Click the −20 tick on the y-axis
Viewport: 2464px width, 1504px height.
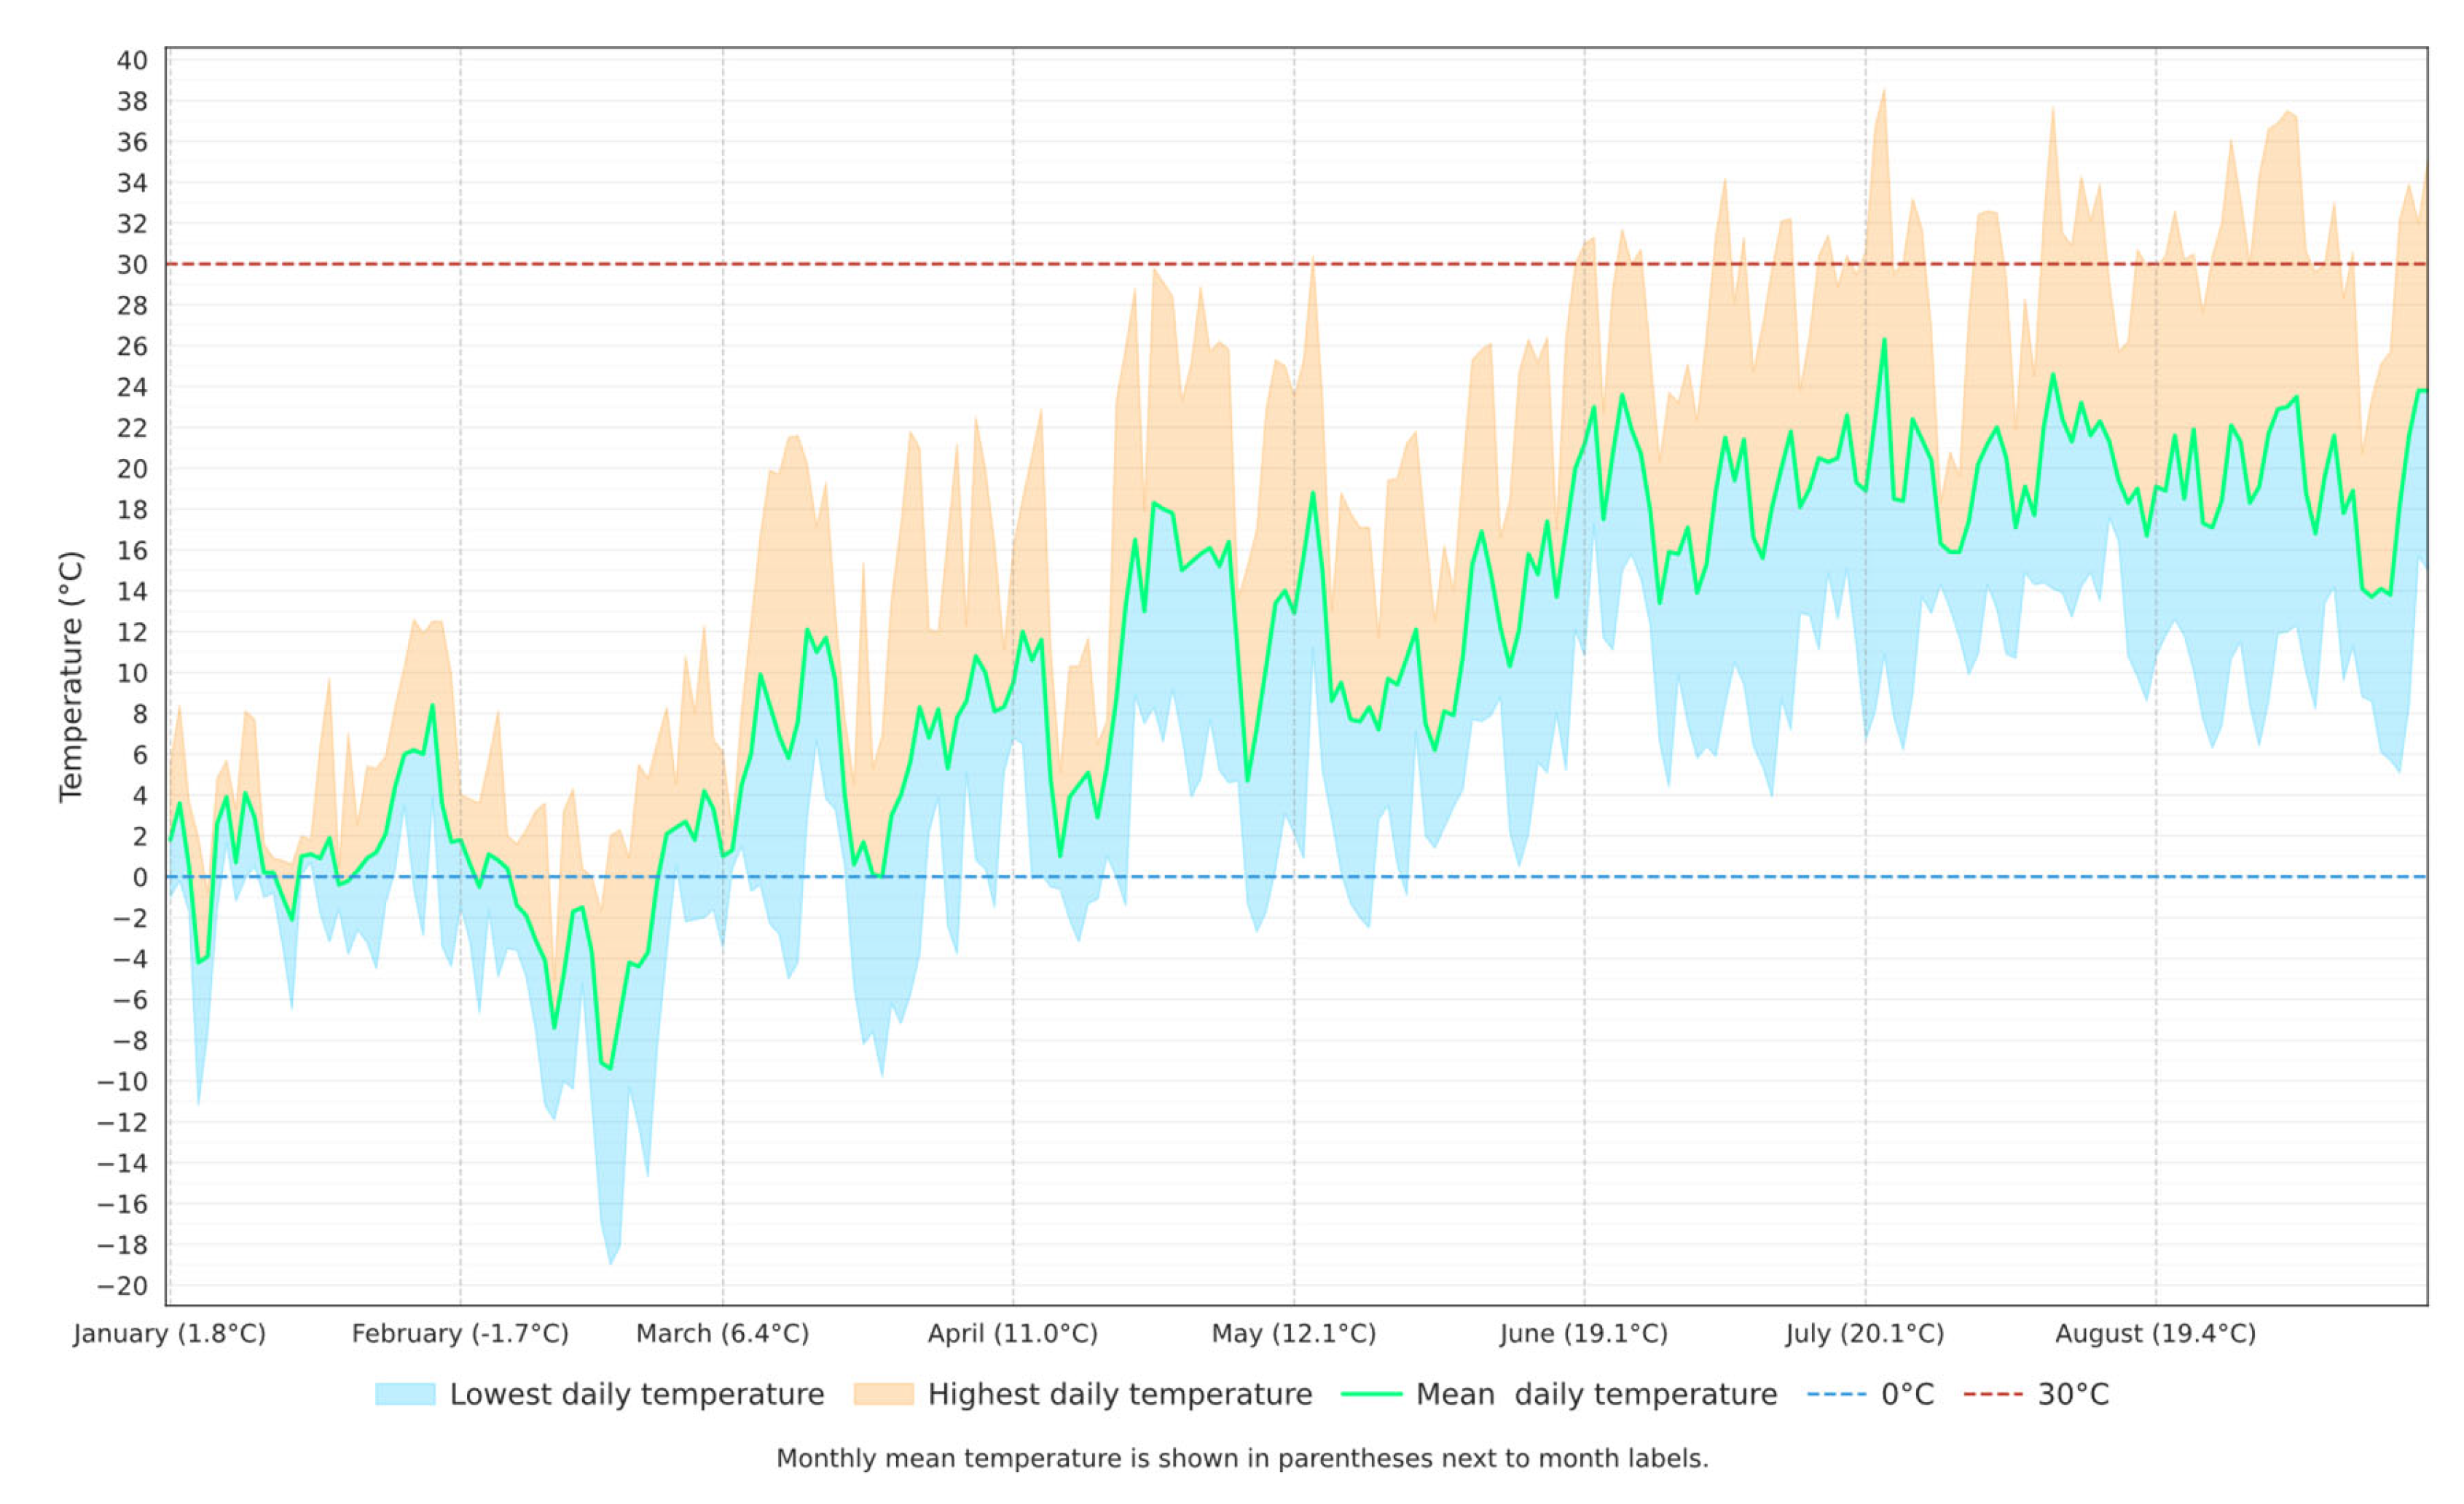[122, 1286]
